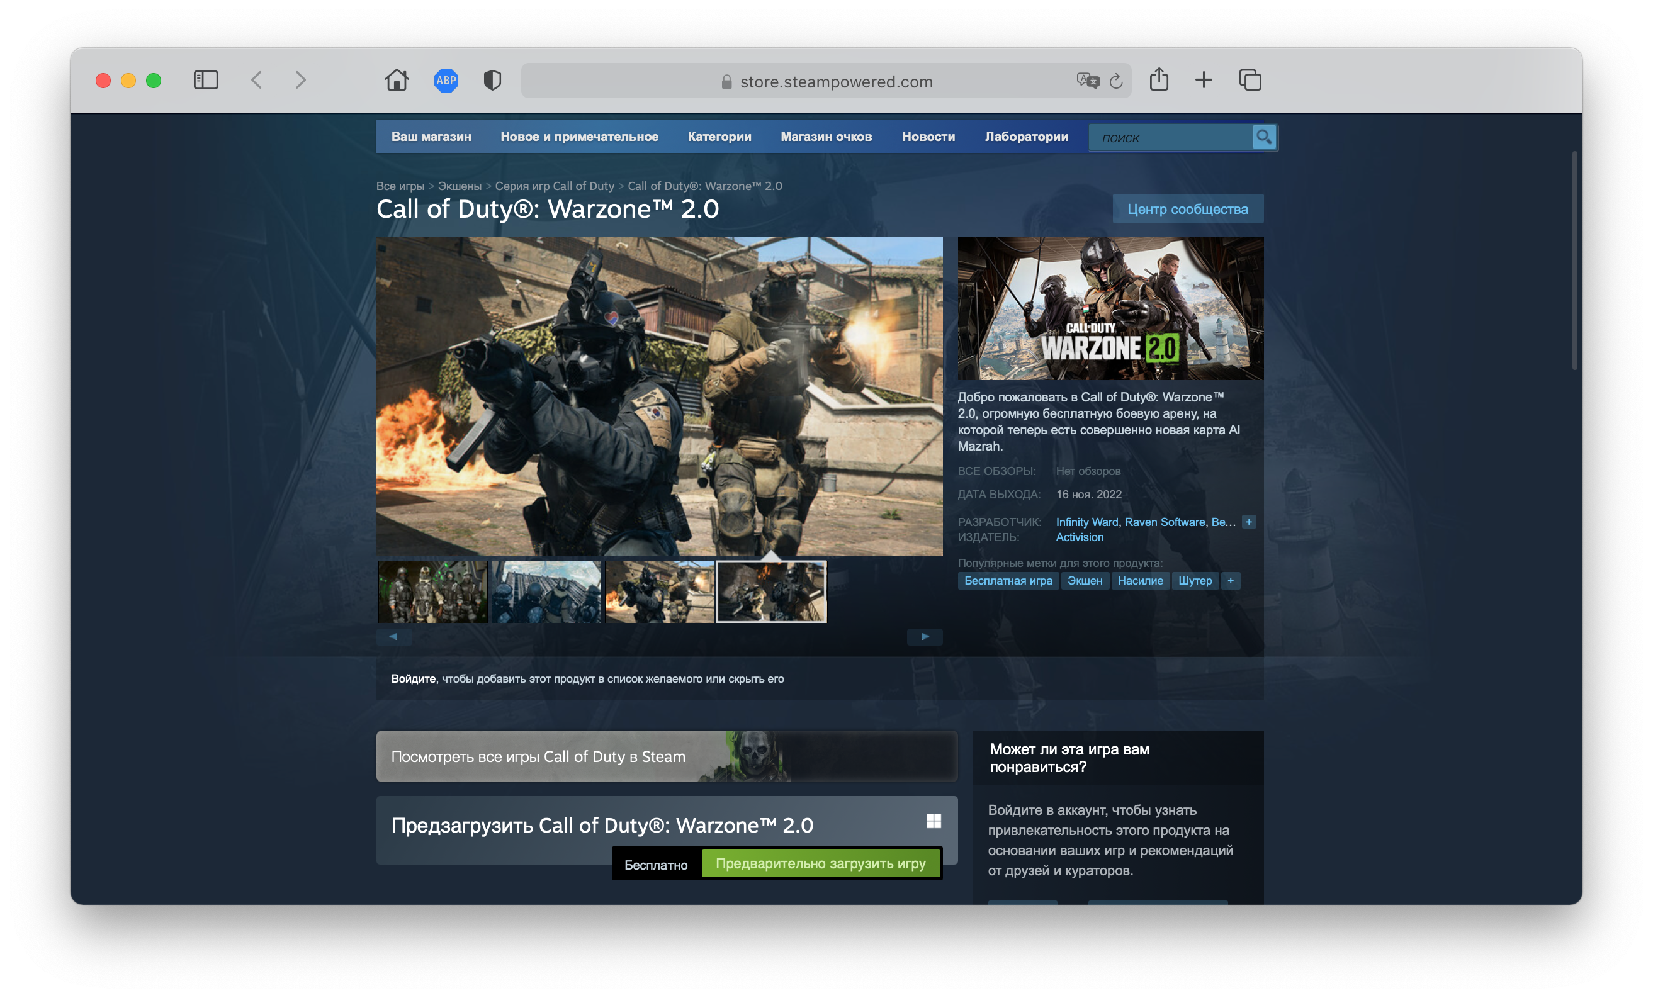Open the Share icon menu

(1159, 79)
